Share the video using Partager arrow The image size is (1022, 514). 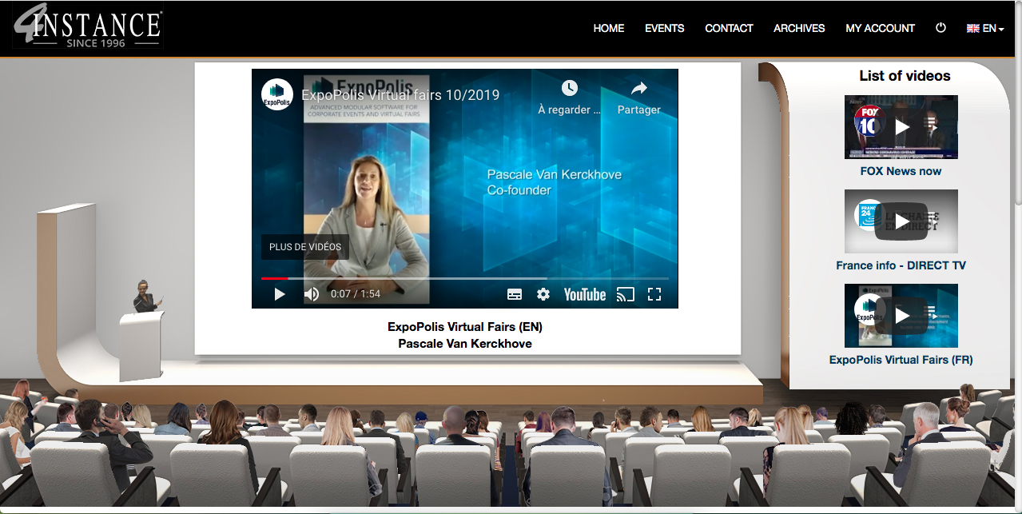639,88
